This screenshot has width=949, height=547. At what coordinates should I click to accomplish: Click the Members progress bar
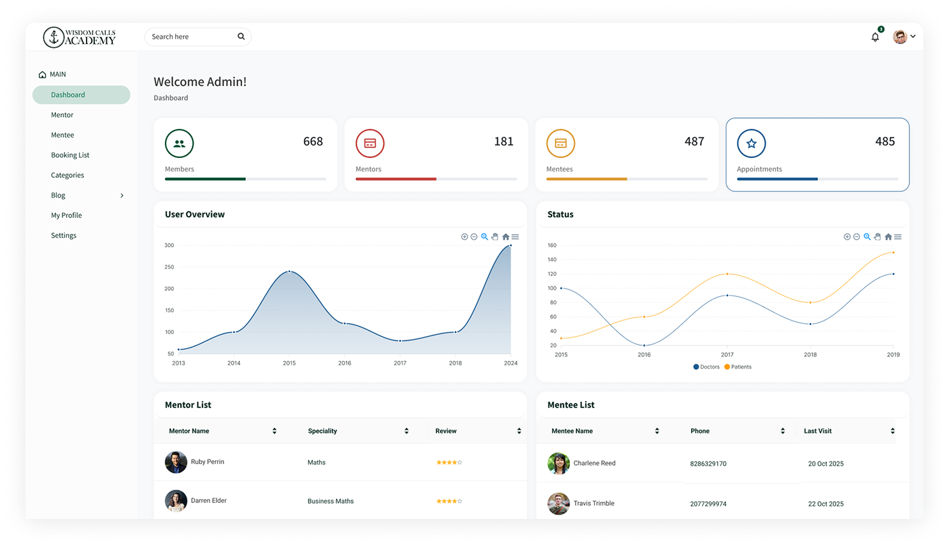click(245, 179)
